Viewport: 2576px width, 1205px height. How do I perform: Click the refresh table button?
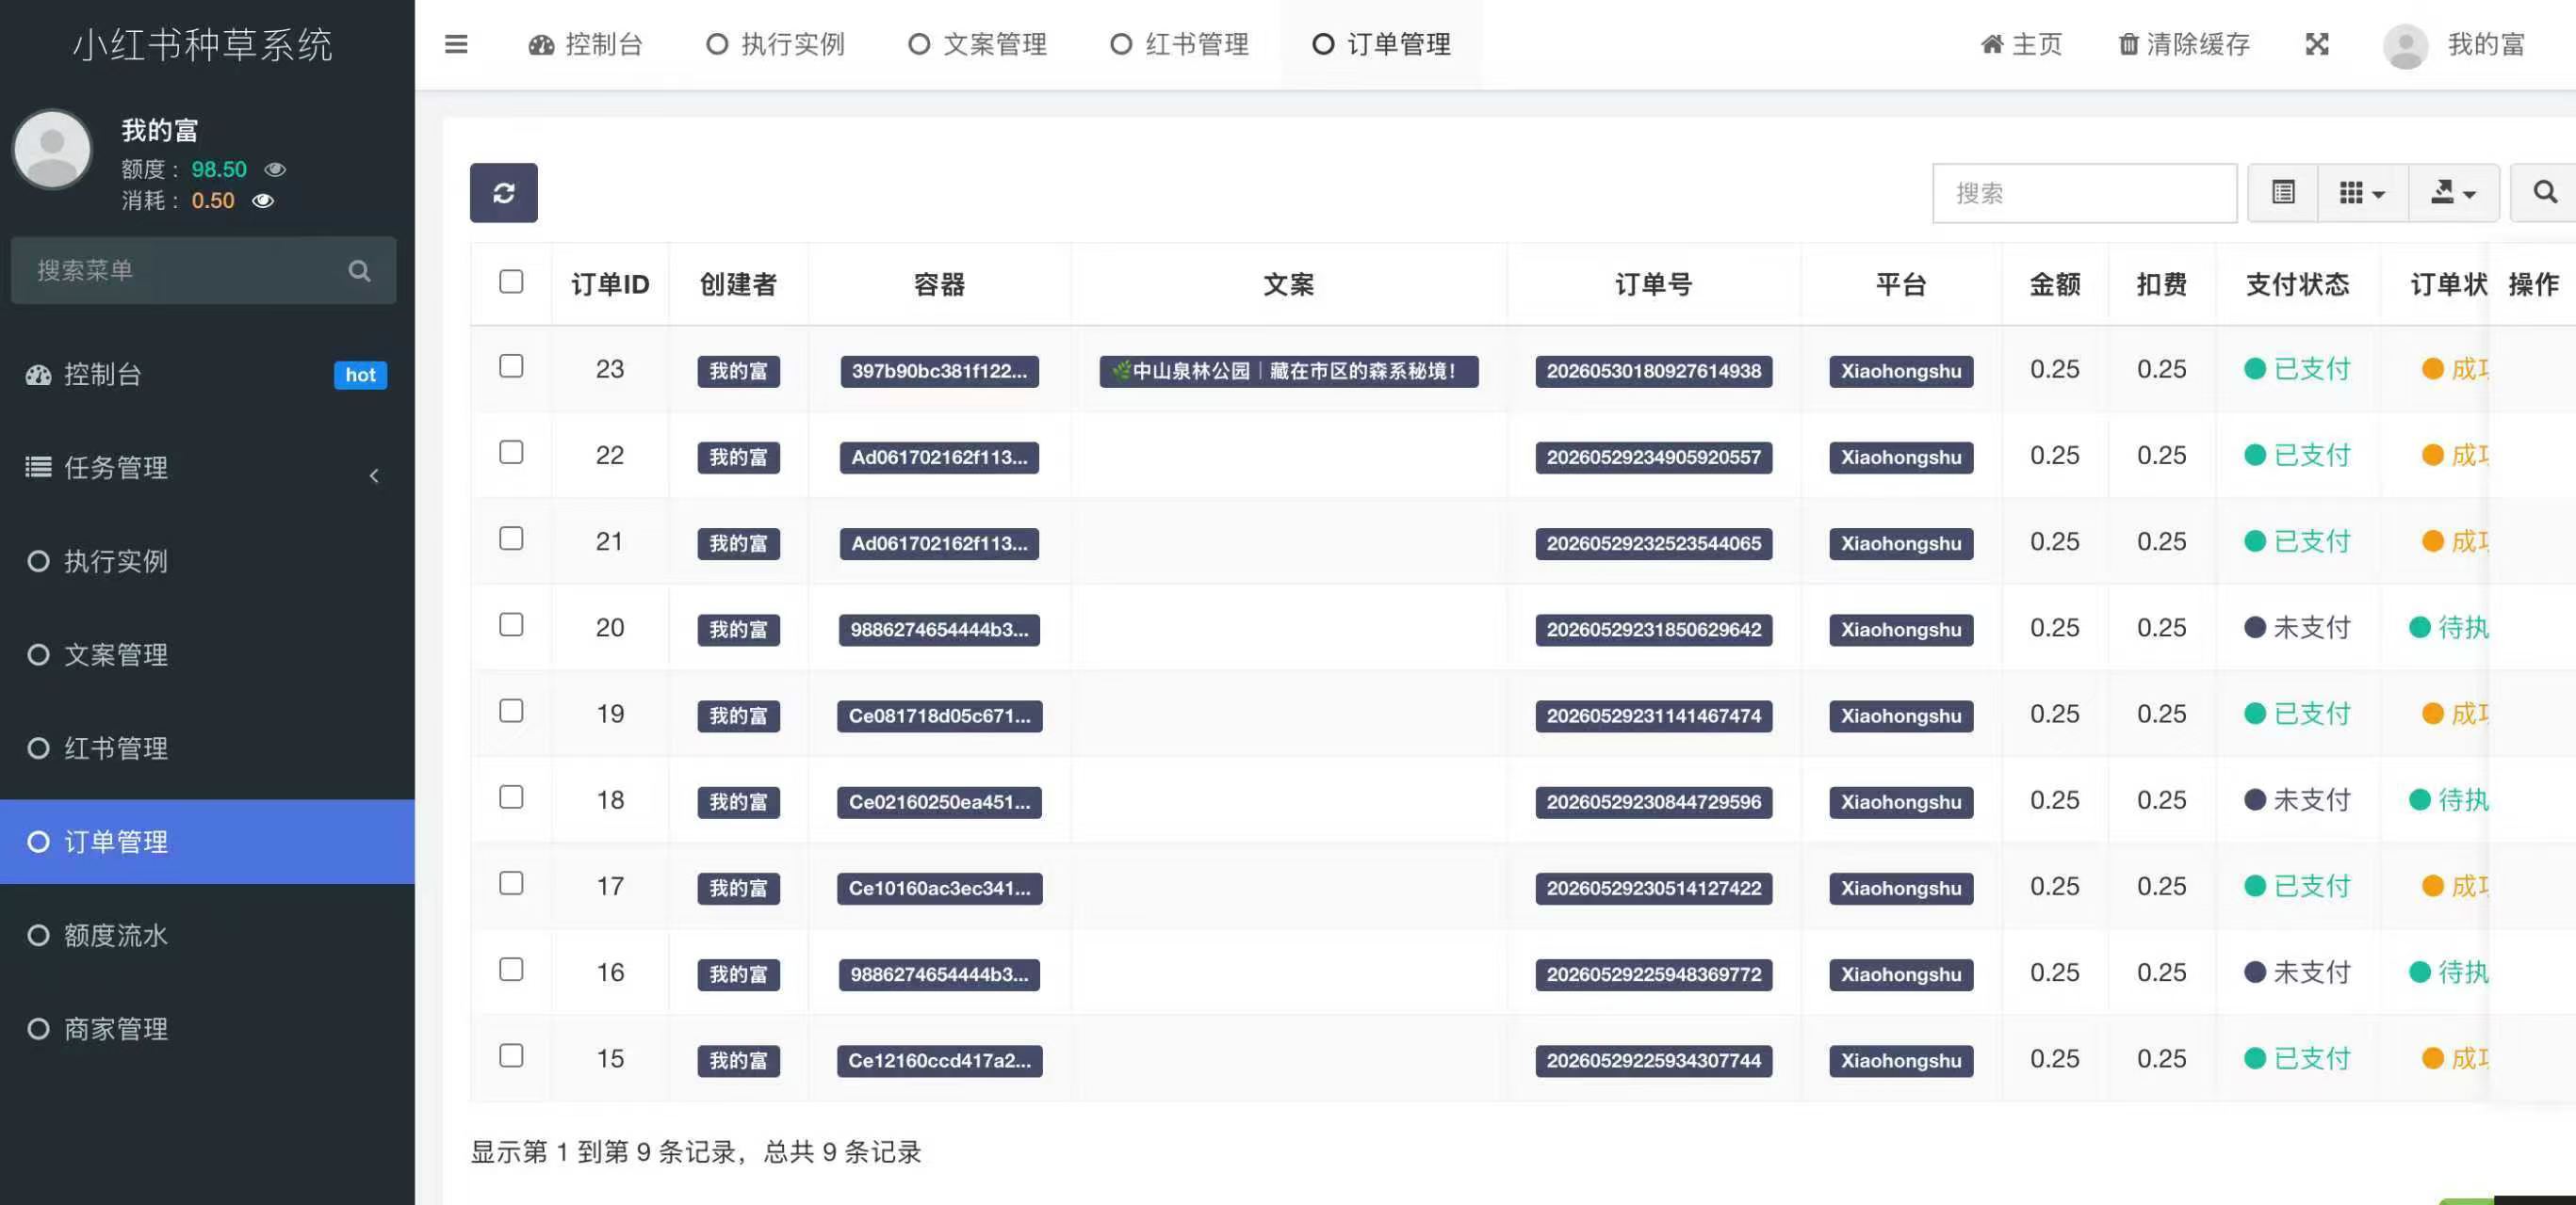pyautogui.click(x=504, y=193)
